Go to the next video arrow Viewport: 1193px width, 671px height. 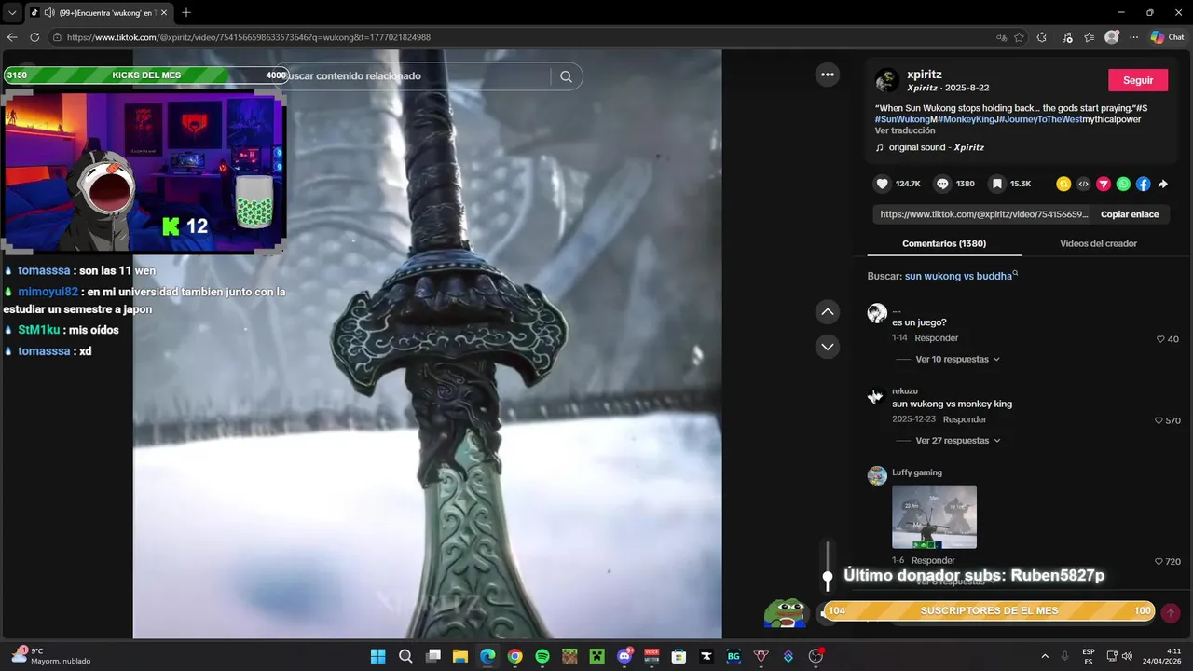828,347
